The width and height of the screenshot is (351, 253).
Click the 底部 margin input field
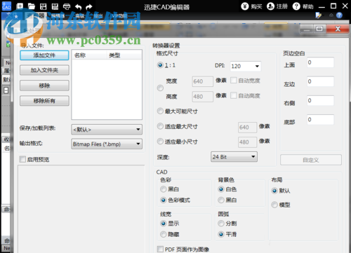[321, 119]
